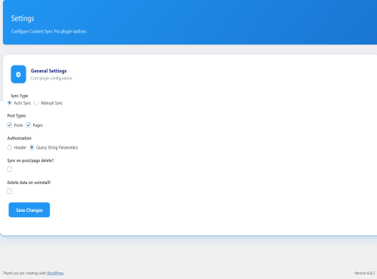Open the WordPress footer link
The image size is (377, 279).
55,273
